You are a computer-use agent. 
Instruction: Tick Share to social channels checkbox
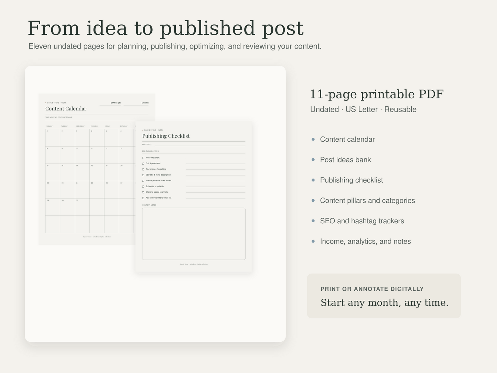click(x=143, y=192)
